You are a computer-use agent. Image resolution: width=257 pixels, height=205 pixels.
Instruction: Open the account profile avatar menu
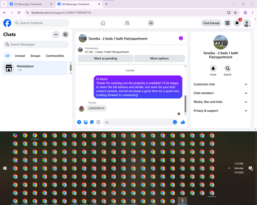[247, 23]
